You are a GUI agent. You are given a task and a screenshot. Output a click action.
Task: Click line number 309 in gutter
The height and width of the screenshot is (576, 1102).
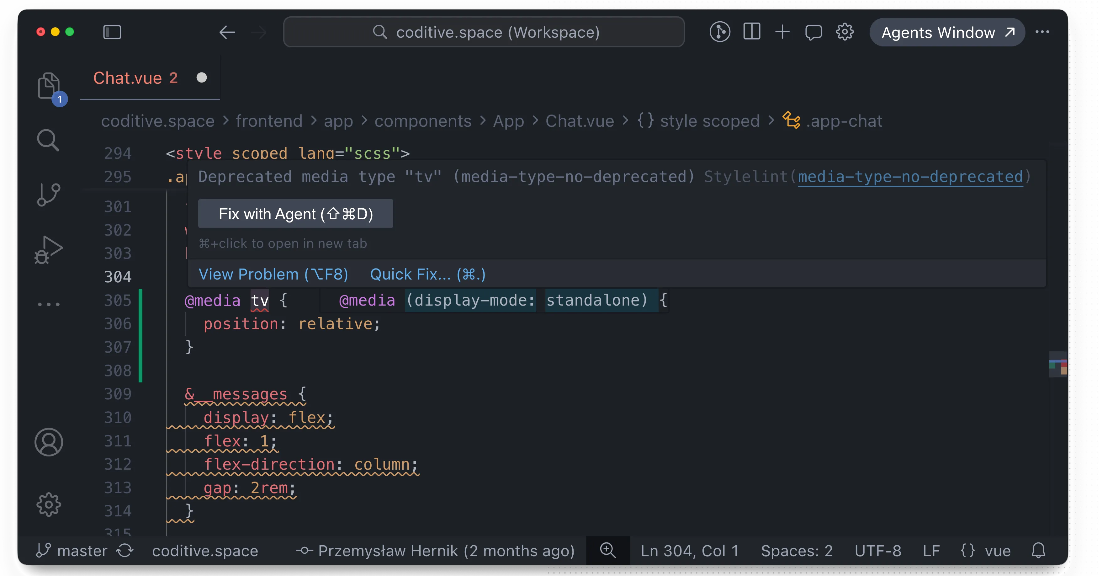tap(118, 394)
